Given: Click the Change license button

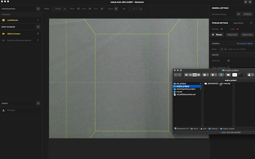Looking at the screenshot, I should (247, 14).
